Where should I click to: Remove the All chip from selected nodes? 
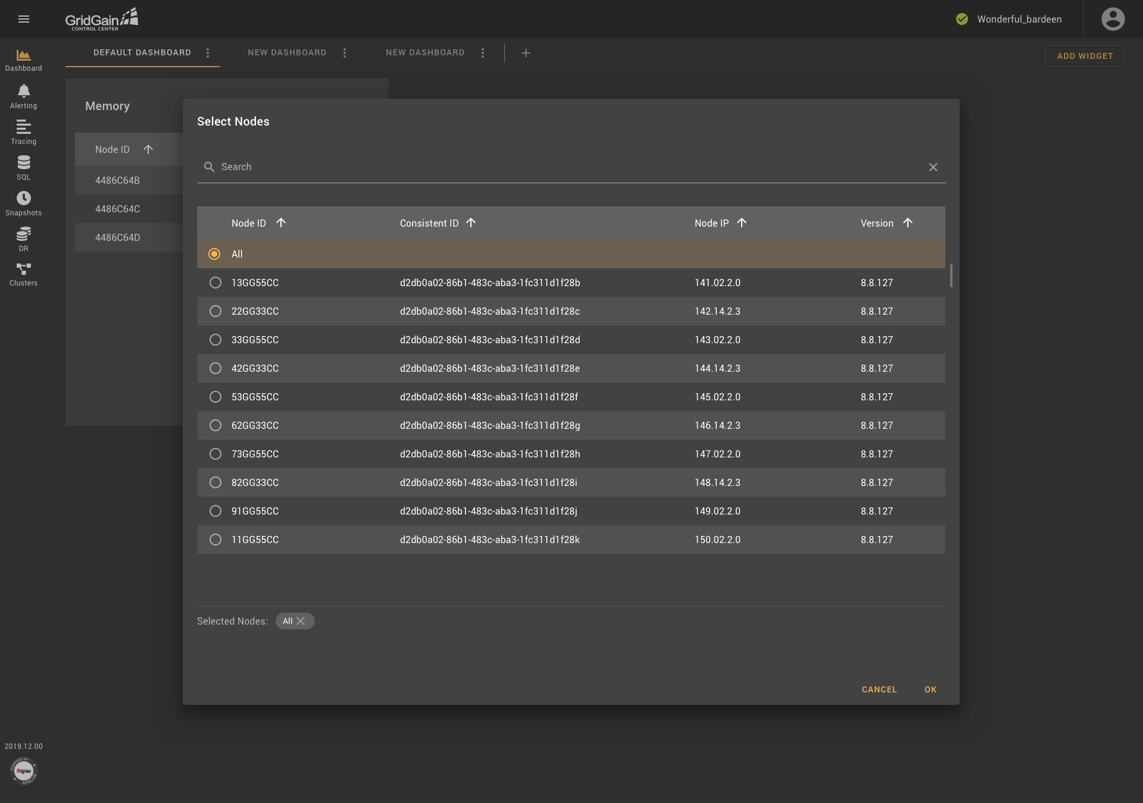click(x=301, y=621)
